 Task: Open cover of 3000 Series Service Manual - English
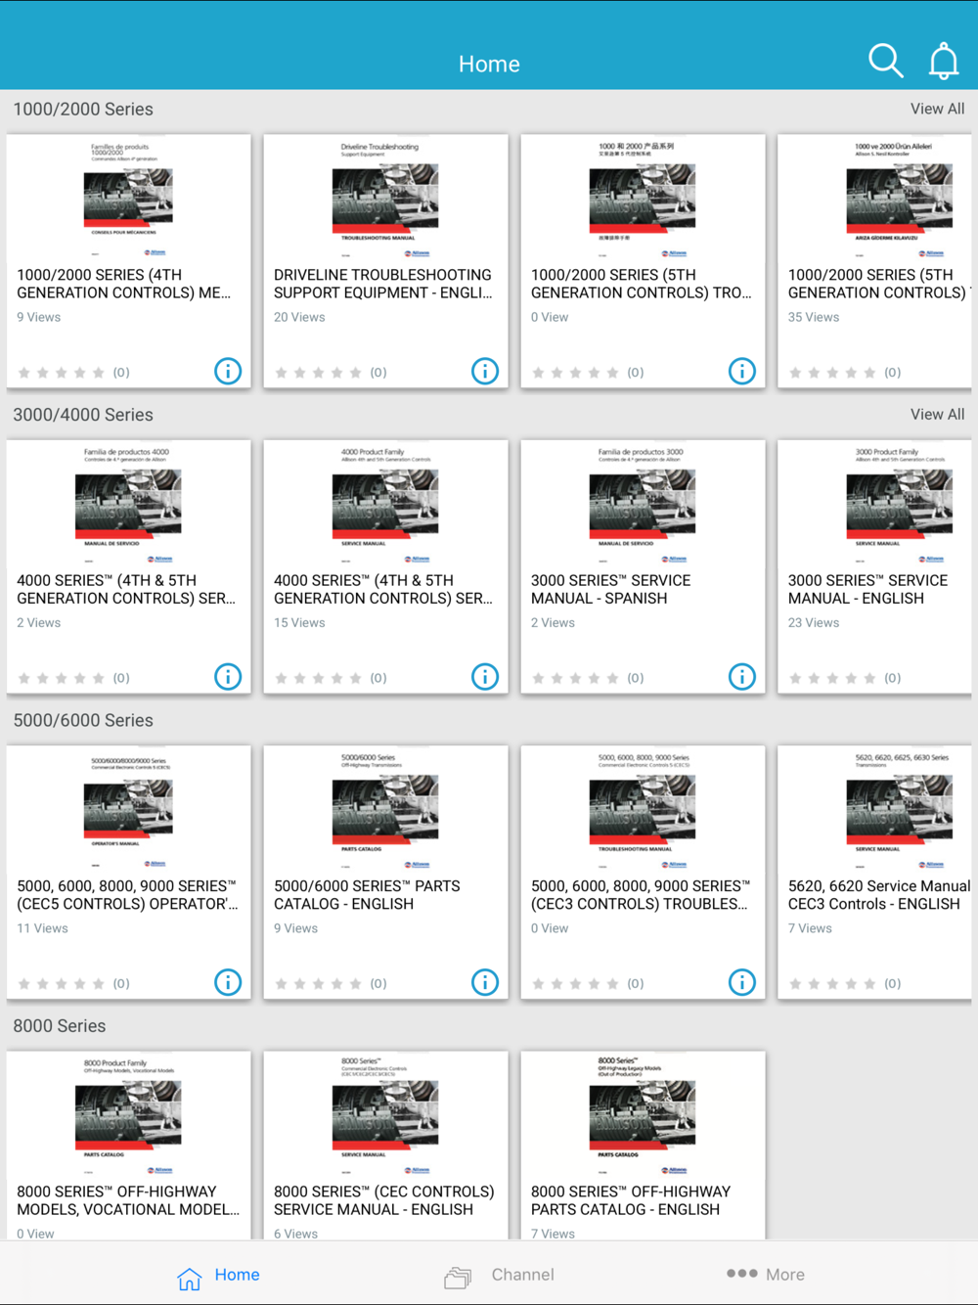pyautogui.click(x=900, y=504)
